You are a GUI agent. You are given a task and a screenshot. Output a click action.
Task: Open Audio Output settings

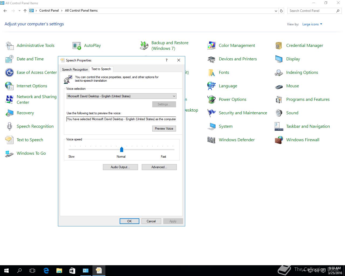coord(120,167)
